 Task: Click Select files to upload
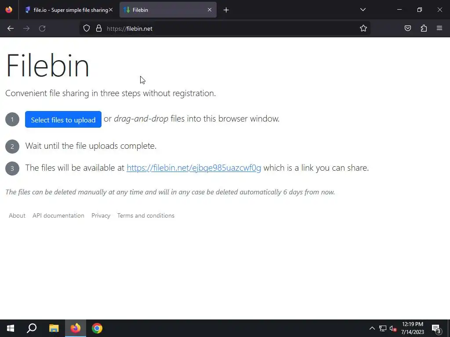(x=63, y=119)
